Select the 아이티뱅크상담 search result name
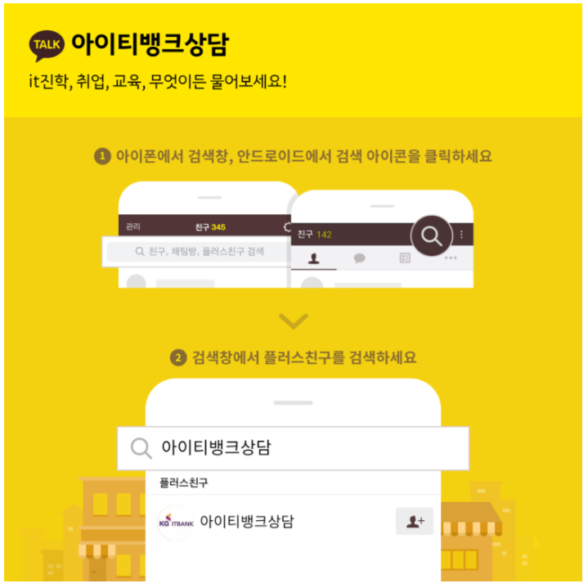588x588 pixels. [x=247, y=522]
